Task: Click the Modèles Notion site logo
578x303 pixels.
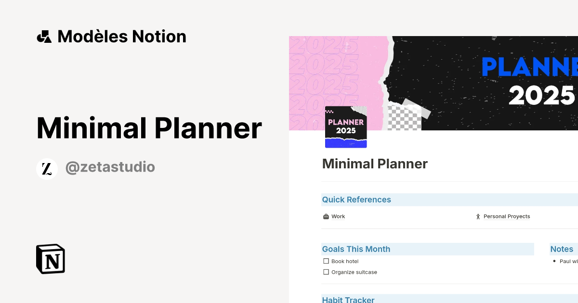Action: [111, 36]
